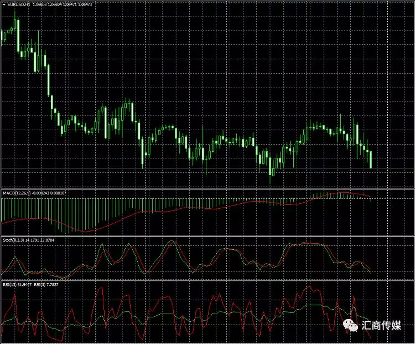
Task: Click the triangle arrow before EURUSD,H1
Action: click(x=4, y=4)
